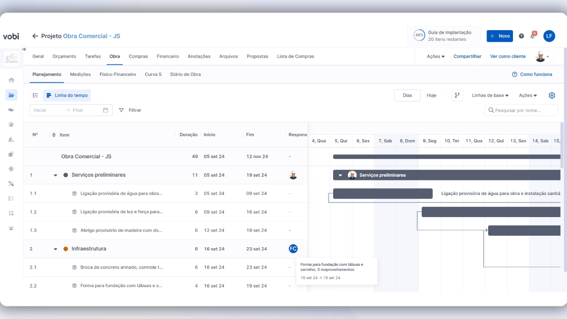Click the building logo thumbnail in sidebar
This screenshot has height=319, width=567.
(12, 58)
